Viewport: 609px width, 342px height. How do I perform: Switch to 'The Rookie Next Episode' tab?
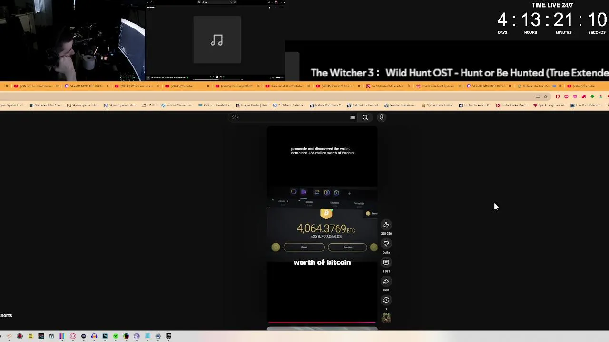(438, 86)
